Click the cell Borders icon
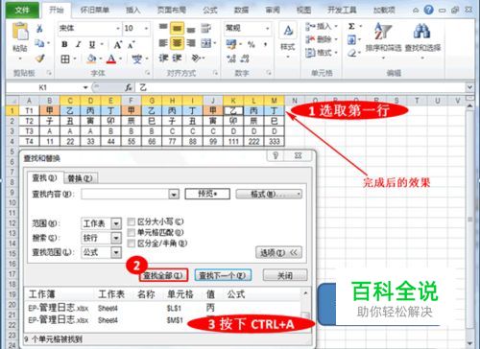The image size is (480, 349). coord(65,58)
